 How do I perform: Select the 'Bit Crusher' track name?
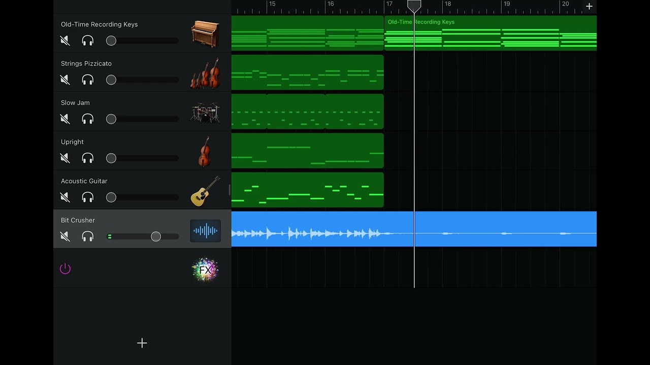[78, 220]
